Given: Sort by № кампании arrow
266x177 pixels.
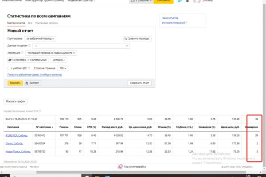Looking at the screenshot, I should [52, 127].
